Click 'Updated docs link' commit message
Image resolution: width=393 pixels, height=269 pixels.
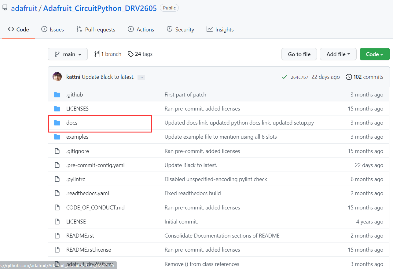(x=239, y=123)
